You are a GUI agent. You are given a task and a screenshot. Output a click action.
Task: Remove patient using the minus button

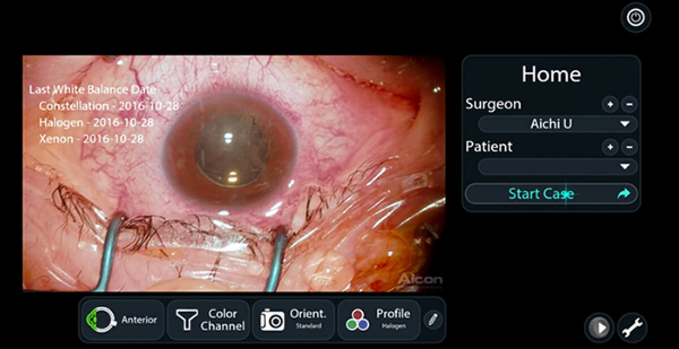click(629, 147)
